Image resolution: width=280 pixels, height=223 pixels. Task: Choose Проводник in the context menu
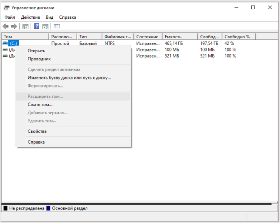(x=39, y=59)
